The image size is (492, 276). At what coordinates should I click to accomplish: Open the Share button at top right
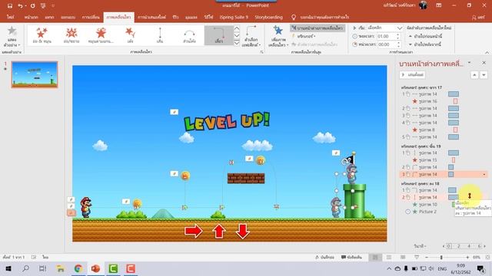[478, 18]
